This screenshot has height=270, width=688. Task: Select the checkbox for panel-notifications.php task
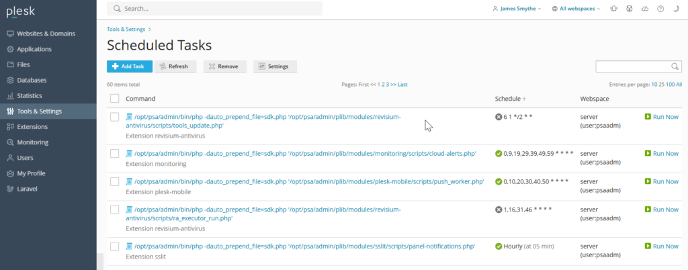114,246
